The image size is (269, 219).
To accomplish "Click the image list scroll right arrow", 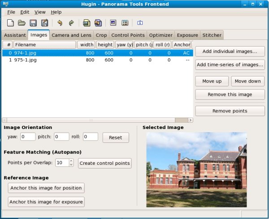I will [x=190, y=120].
